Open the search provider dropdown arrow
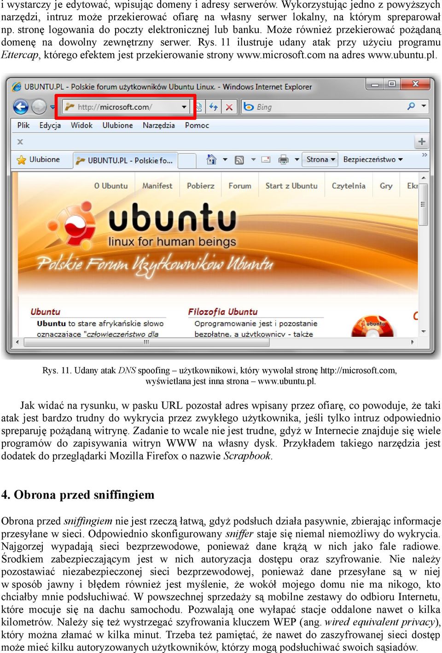This screenshot has height=653, width=442. click(x=424, y=106)
